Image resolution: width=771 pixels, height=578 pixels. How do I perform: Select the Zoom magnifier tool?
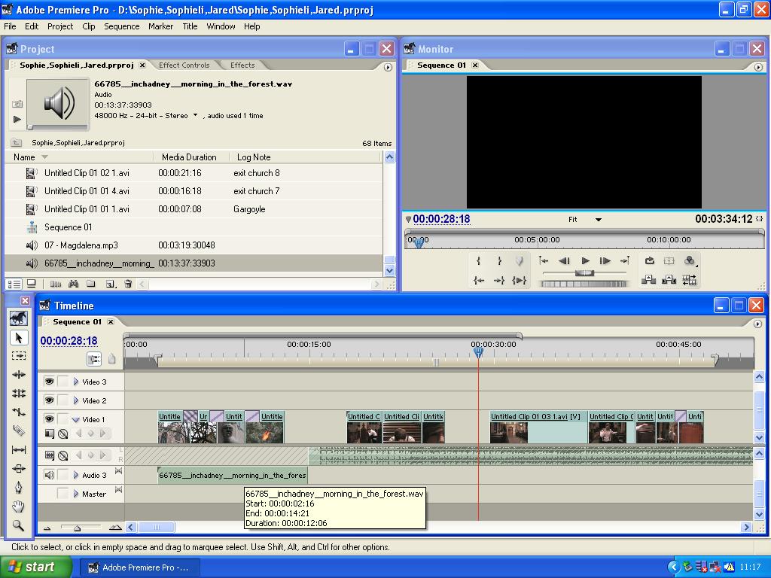tap(19, 525)
